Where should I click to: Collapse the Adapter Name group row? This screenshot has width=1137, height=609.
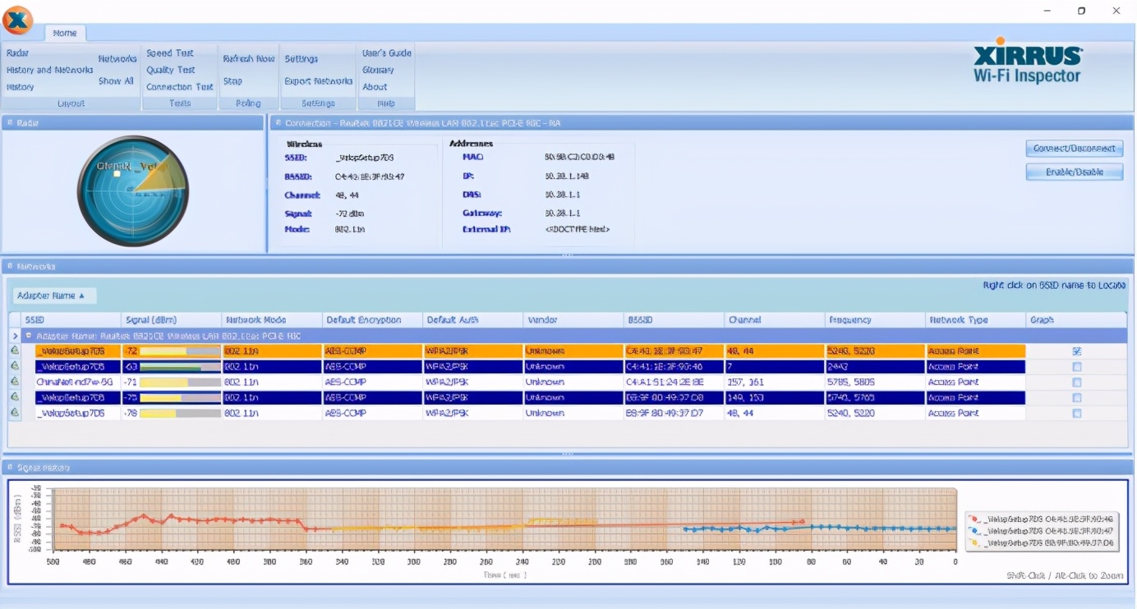(29, 336)
